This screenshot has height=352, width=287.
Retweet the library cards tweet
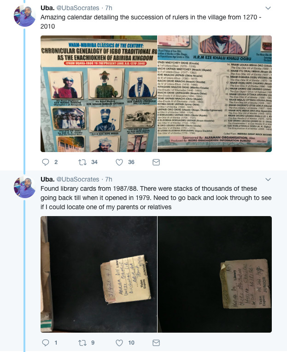pyautogui.click(x=82, y=343)
